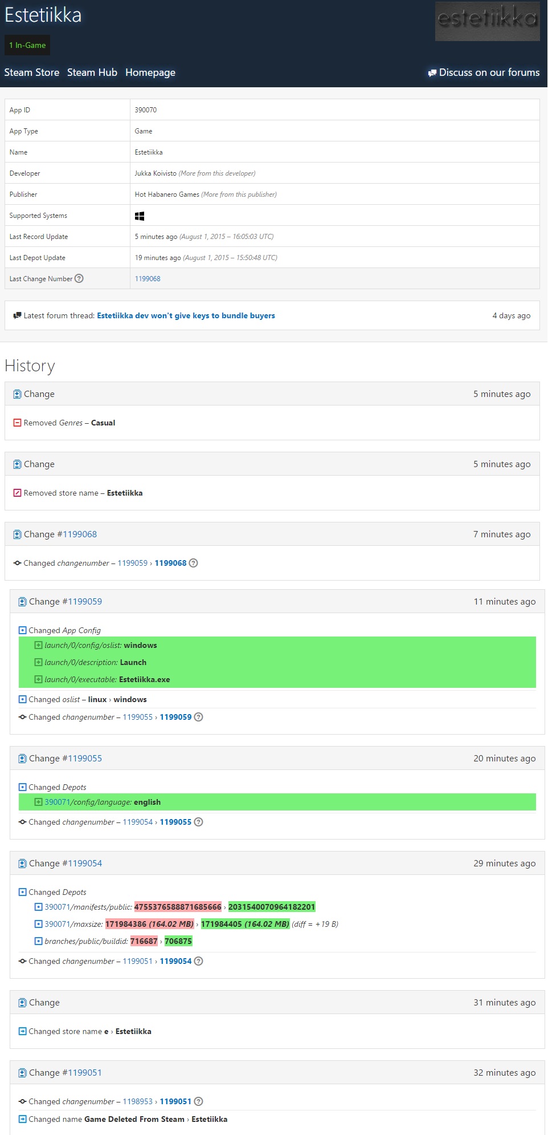Click plus icon for launch/0/description row

pos(39,662)
